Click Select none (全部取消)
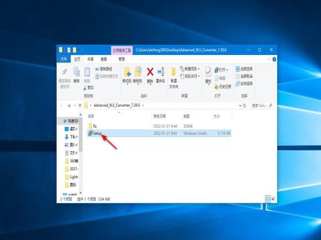 pyautogui.click(x=244, y=76)
